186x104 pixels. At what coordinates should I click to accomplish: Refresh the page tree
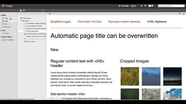click(x=43, y=11)
